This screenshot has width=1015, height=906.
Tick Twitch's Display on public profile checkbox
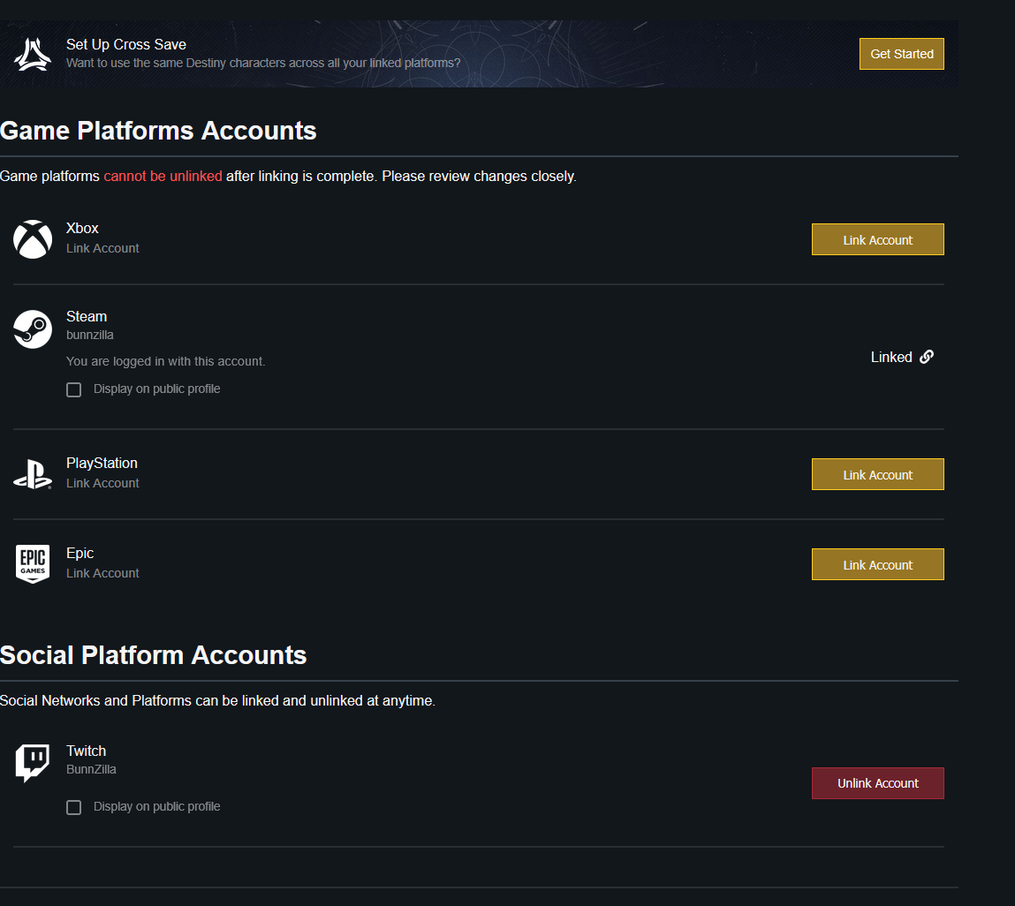tap(74, 807)
